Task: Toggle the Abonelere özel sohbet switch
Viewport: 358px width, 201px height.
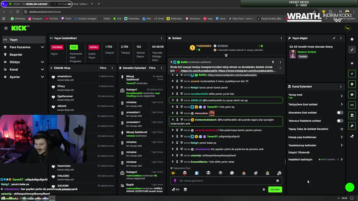Action: pos(340,113)
